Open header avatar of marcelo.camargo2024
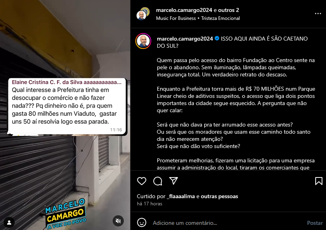The height and width of the screenshot is (230, 326). click(143, 14)
